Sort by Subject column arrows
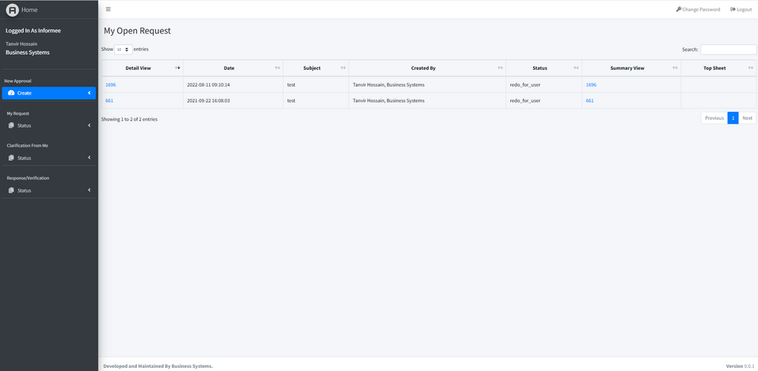This screenshot has height=371, width=758. [x=343, y=68]
